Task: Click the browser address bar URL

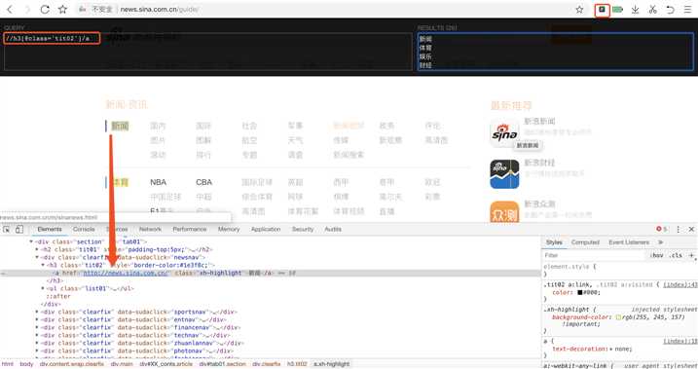Action: coord(159,9)
